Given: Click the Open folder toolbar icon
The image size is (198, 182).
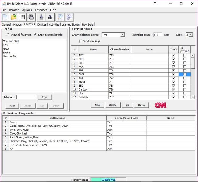Looking at the screenshot, I should [14, 17].
